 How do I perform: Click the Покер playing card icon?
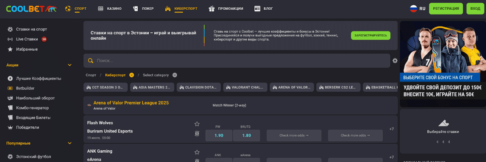(136, 9)
